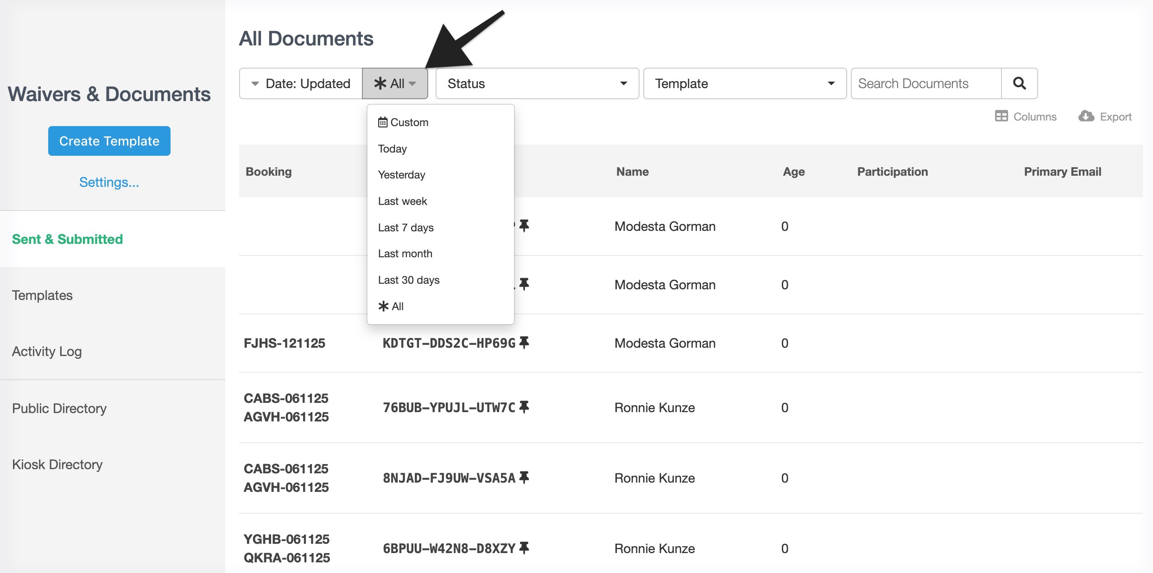Open Activity Log in sidebar
The image size is (1153, 573).
tap(113, 351)
